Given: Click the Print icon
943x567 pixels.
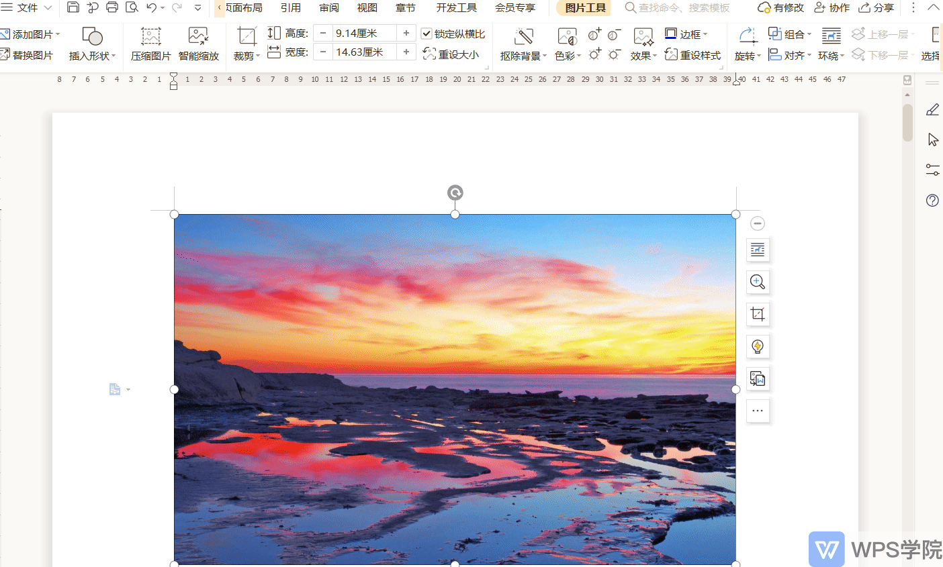Looking at the screenshot, I should click(x=112, y=7).
